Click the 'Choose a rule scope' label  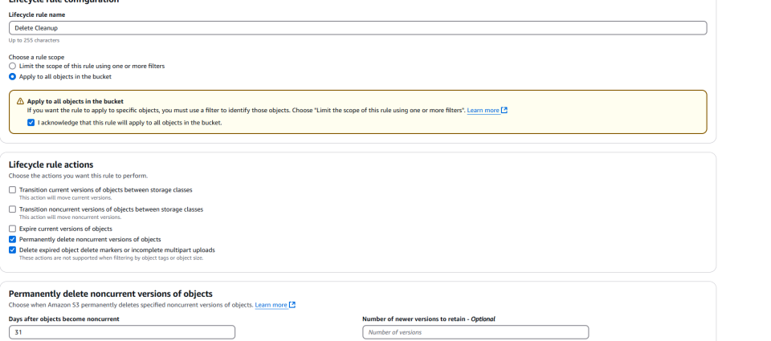coord(36,57)
